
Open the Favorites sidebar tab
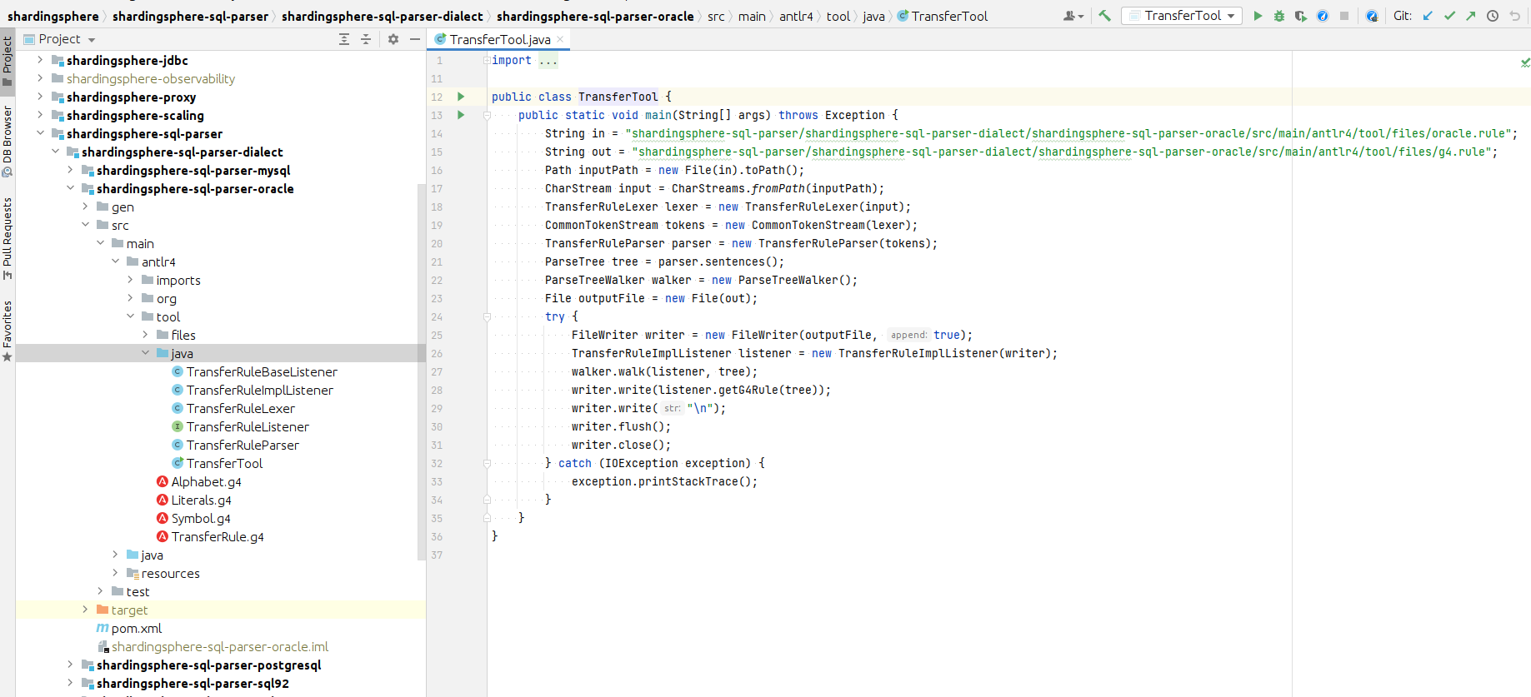tap(8, 331)
